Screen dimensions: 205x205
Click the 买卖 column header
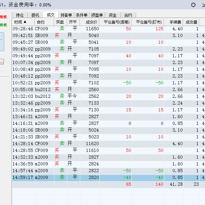(x=60, y=22)
